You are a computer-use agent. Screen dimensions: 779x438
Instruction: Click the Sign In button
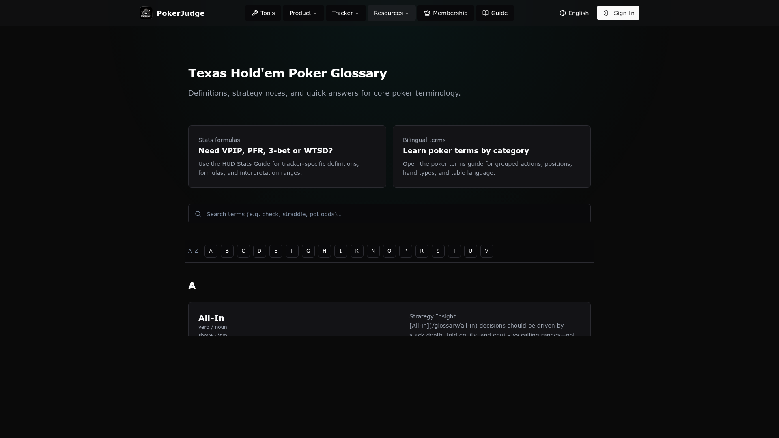(x=618, y=13)
